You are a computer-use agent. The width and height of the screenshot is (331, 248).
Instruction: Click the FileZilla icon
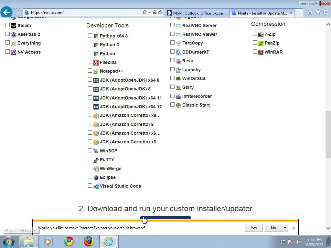pyautogui.click(x=96, y=63)
